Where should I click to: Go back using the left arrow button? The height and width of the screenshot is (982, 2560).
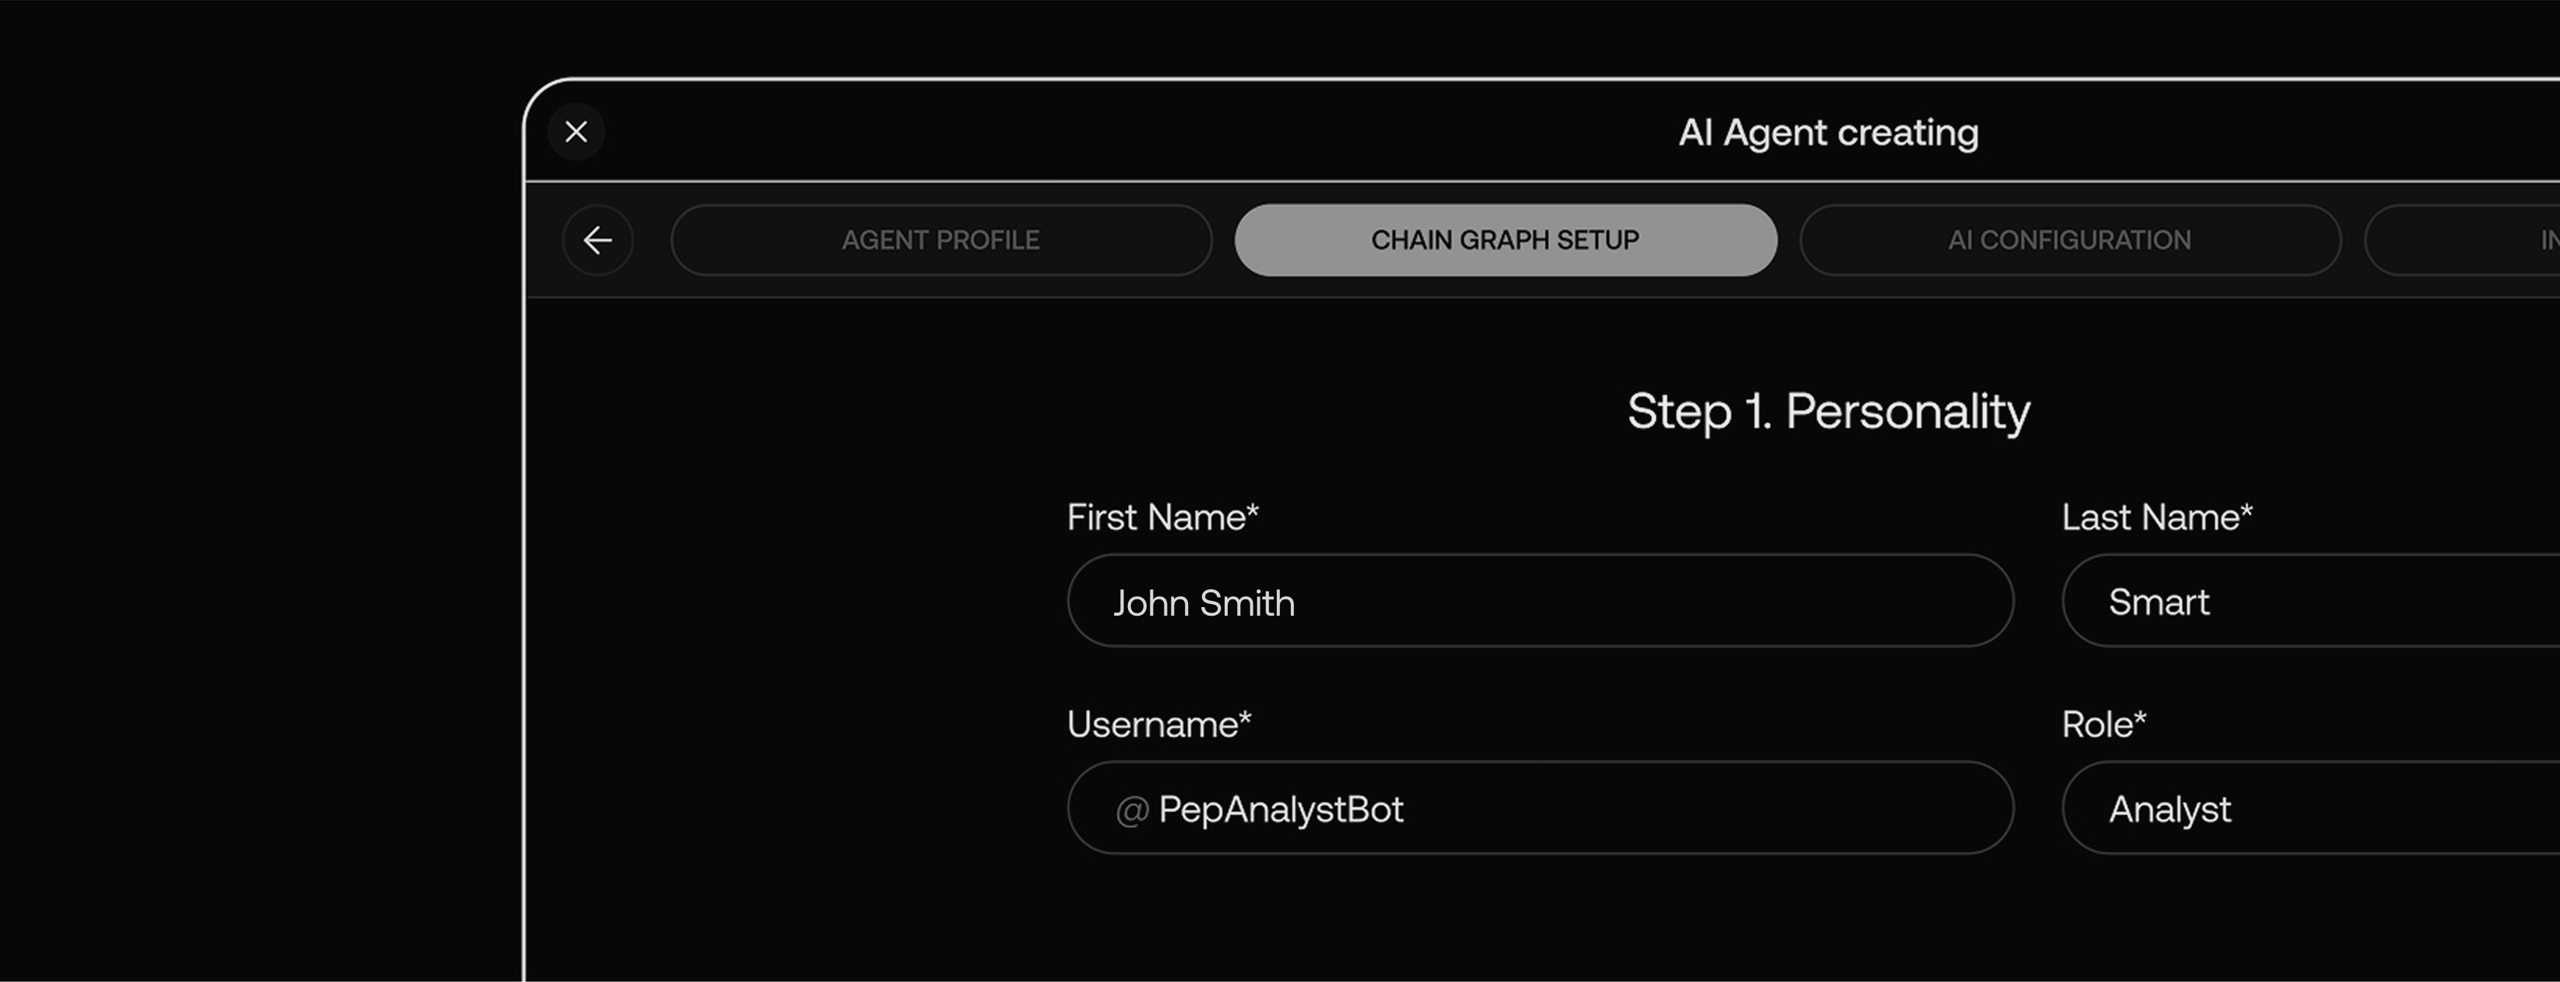point(597,241)
